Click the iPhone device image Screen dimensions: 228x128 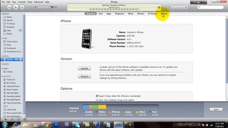(87, 39)
